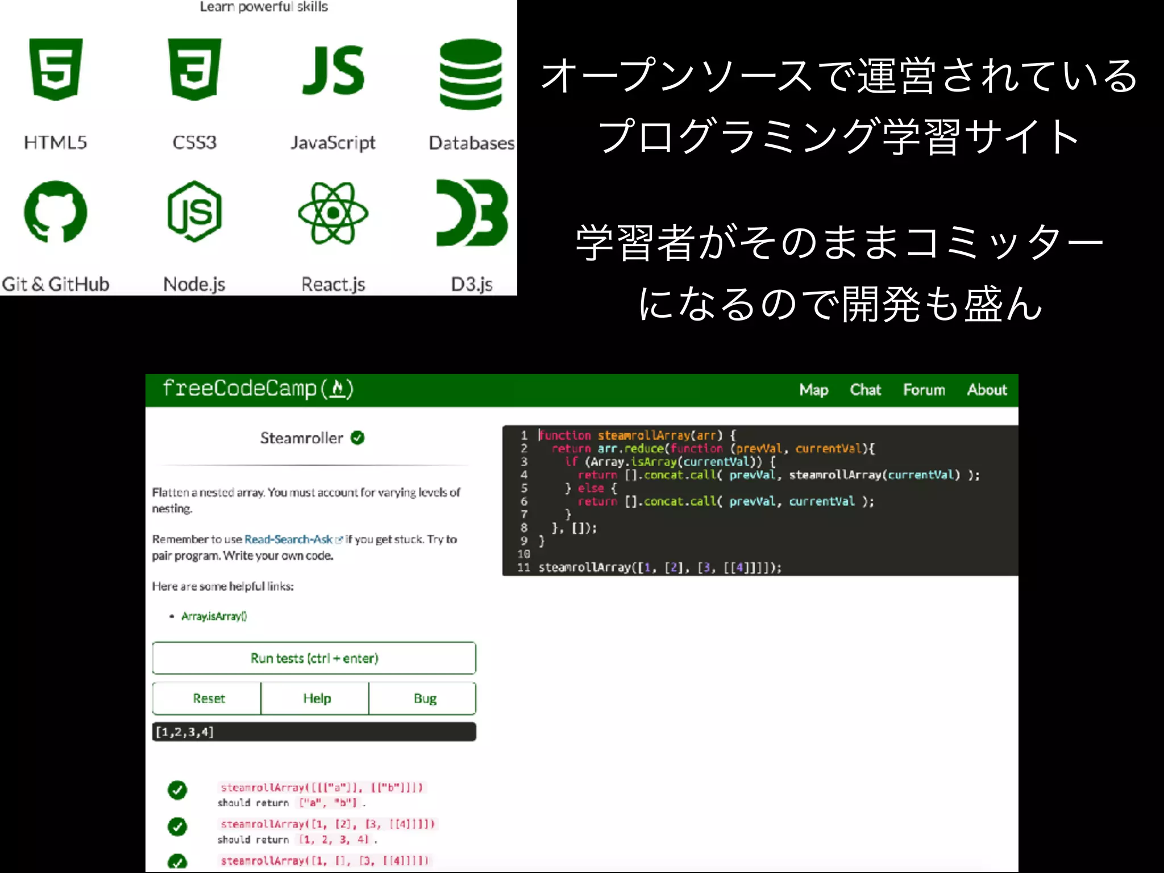Open the About menu item

987,390
